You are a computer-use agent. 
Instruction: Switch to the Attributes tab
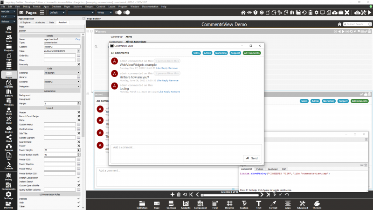[x=40, y=22]
